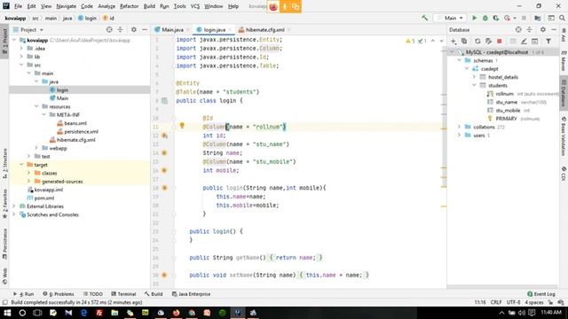Collapse all in Project panel toolbar
Screen dimensions: 568x319
click(120, 29)
